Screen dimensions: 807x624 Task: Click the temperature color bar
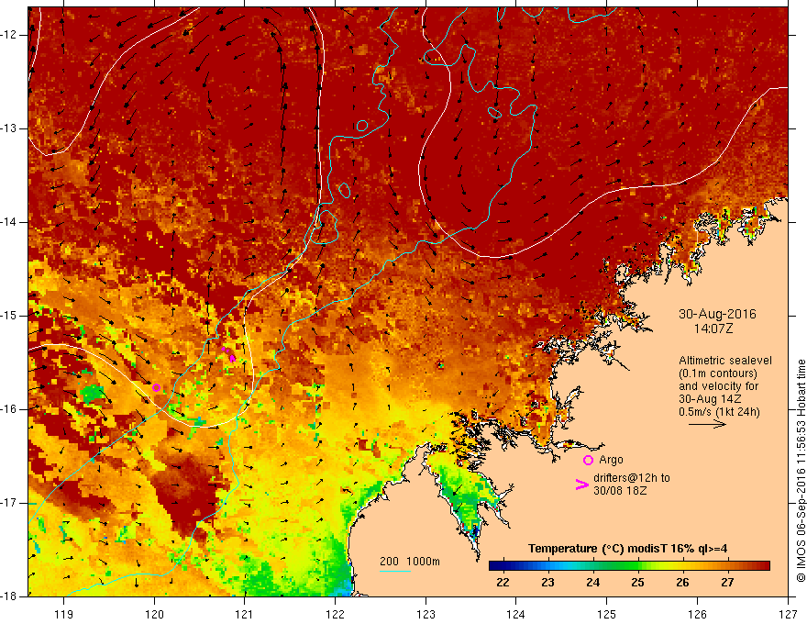pyautogui.click(x=629, y=565)
